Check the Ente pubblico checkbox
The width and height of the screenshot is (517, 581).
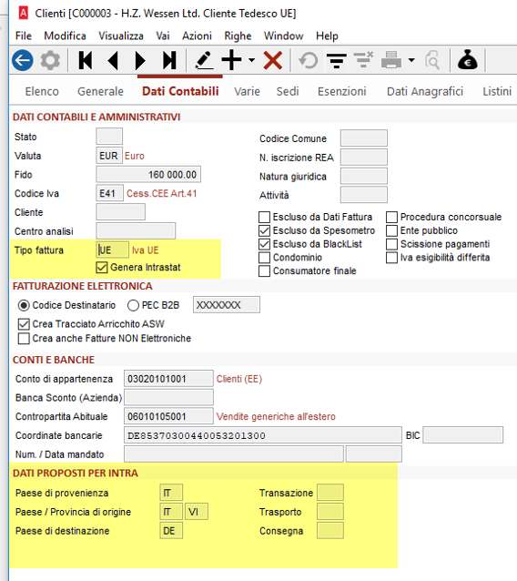point(391,230)
